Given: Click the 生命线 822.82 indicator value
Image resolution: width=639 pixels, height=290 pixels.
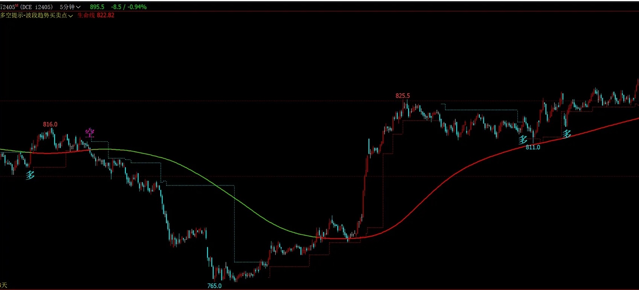Looking at the screenshot, I should (x=96, y=15).
